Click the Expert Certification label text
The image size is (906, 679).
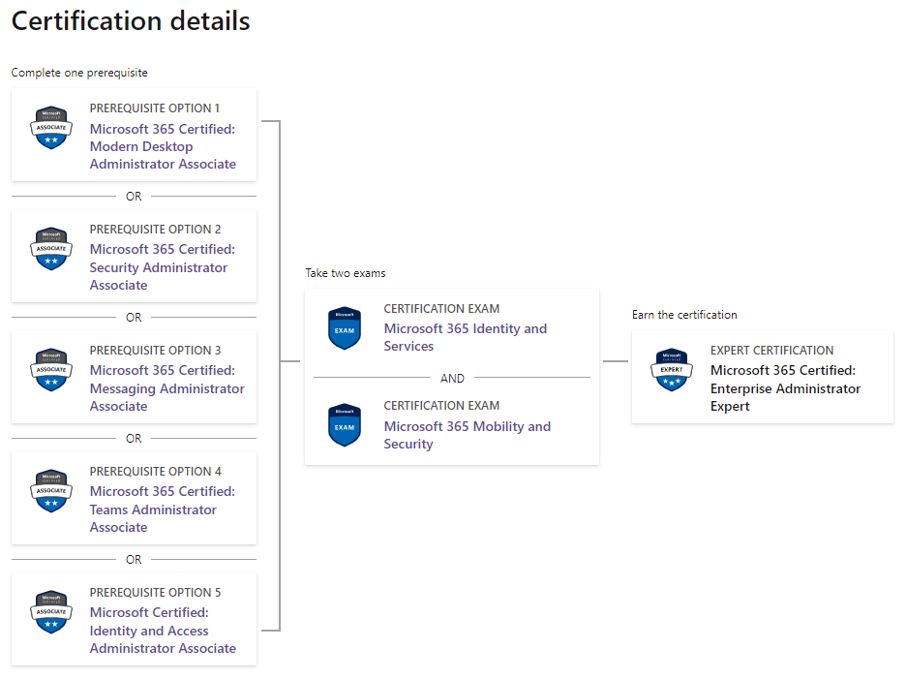point(772,351)
